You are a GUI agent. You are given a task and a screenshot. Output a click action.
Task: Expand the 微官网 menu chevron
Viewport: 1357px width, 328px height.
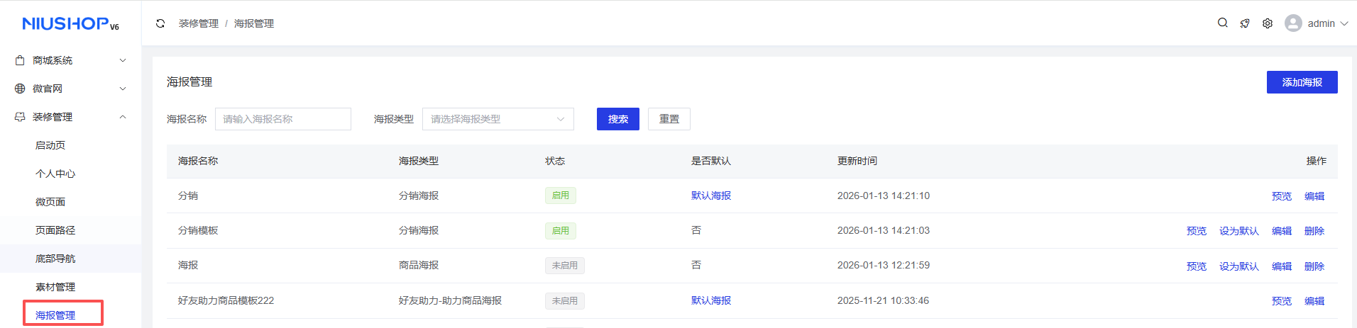click(x=123, y=89)
